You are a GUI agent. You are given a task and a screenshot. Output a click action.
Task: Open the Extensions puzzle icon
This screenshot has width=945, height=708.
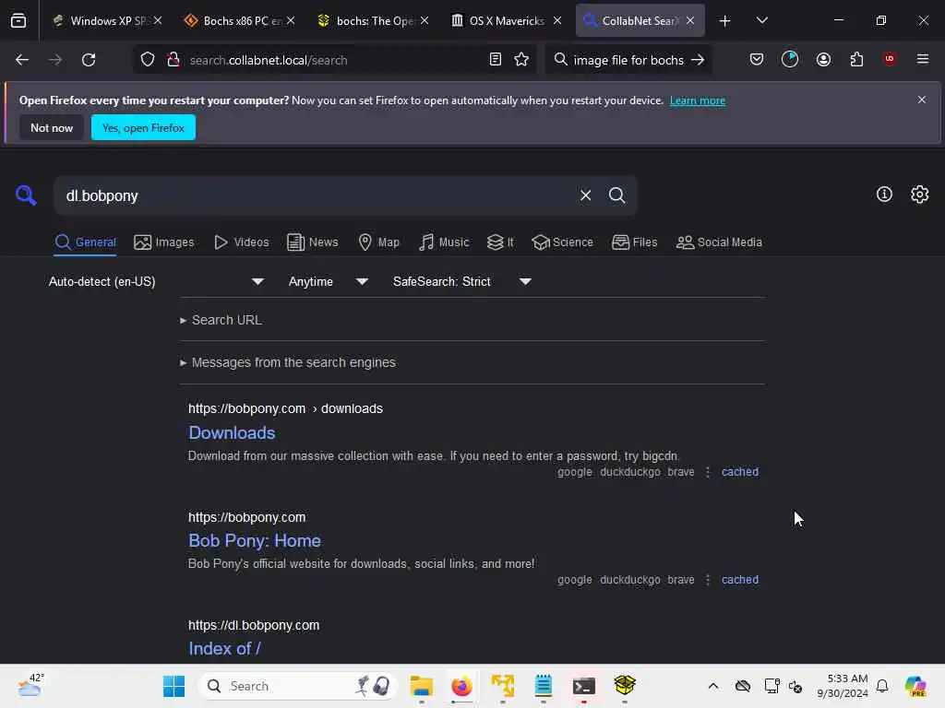click(x=856, y=59)
